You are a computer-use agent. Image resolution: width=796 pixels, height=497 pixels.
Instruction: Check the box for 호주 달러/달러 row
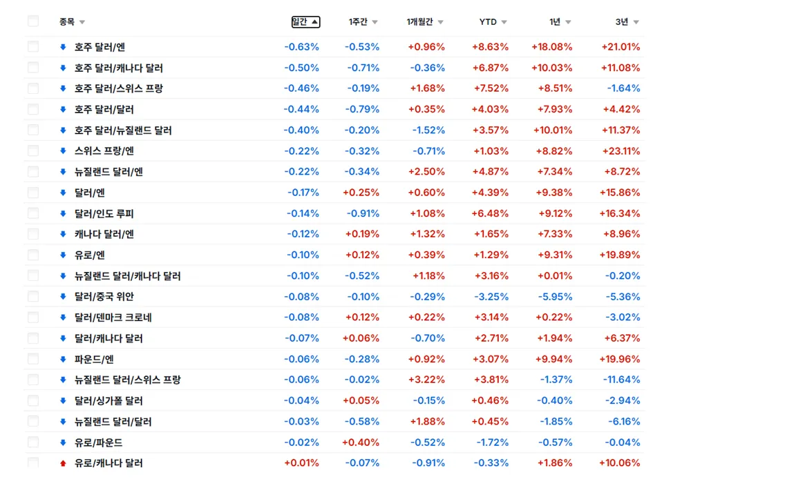33,109
